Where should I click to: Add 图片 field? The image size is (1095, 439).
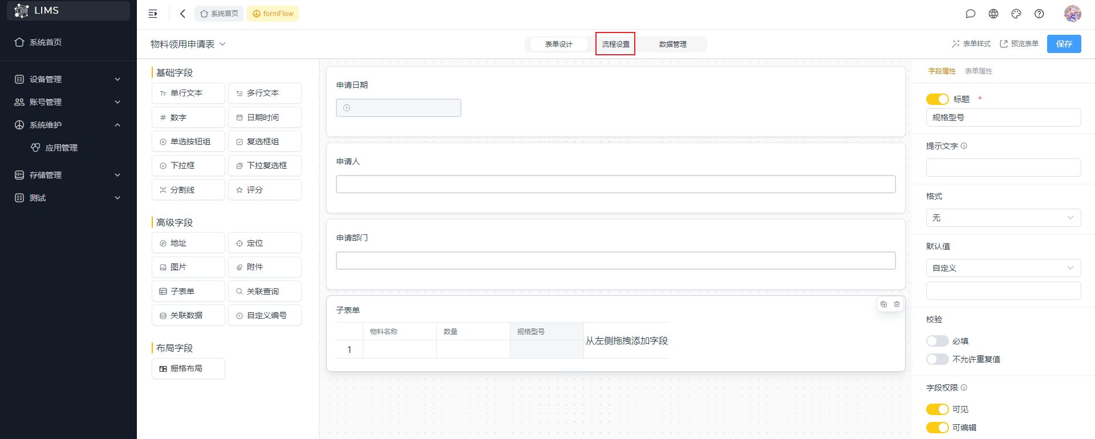click(x=188, y=267)
